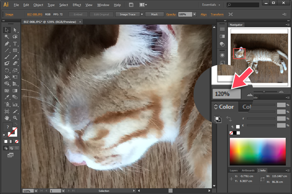Open status bar zoom level dropdown

[36, 191]
